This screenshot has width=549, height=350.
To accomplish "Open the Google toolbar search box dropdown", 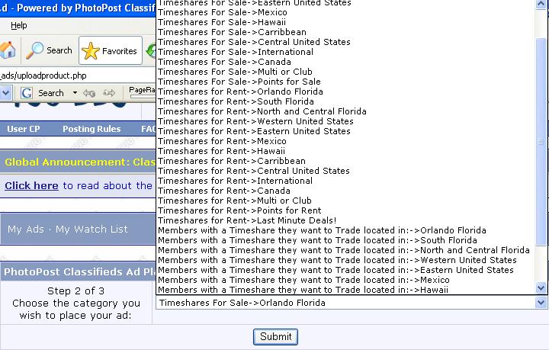I will pos(6,93).
